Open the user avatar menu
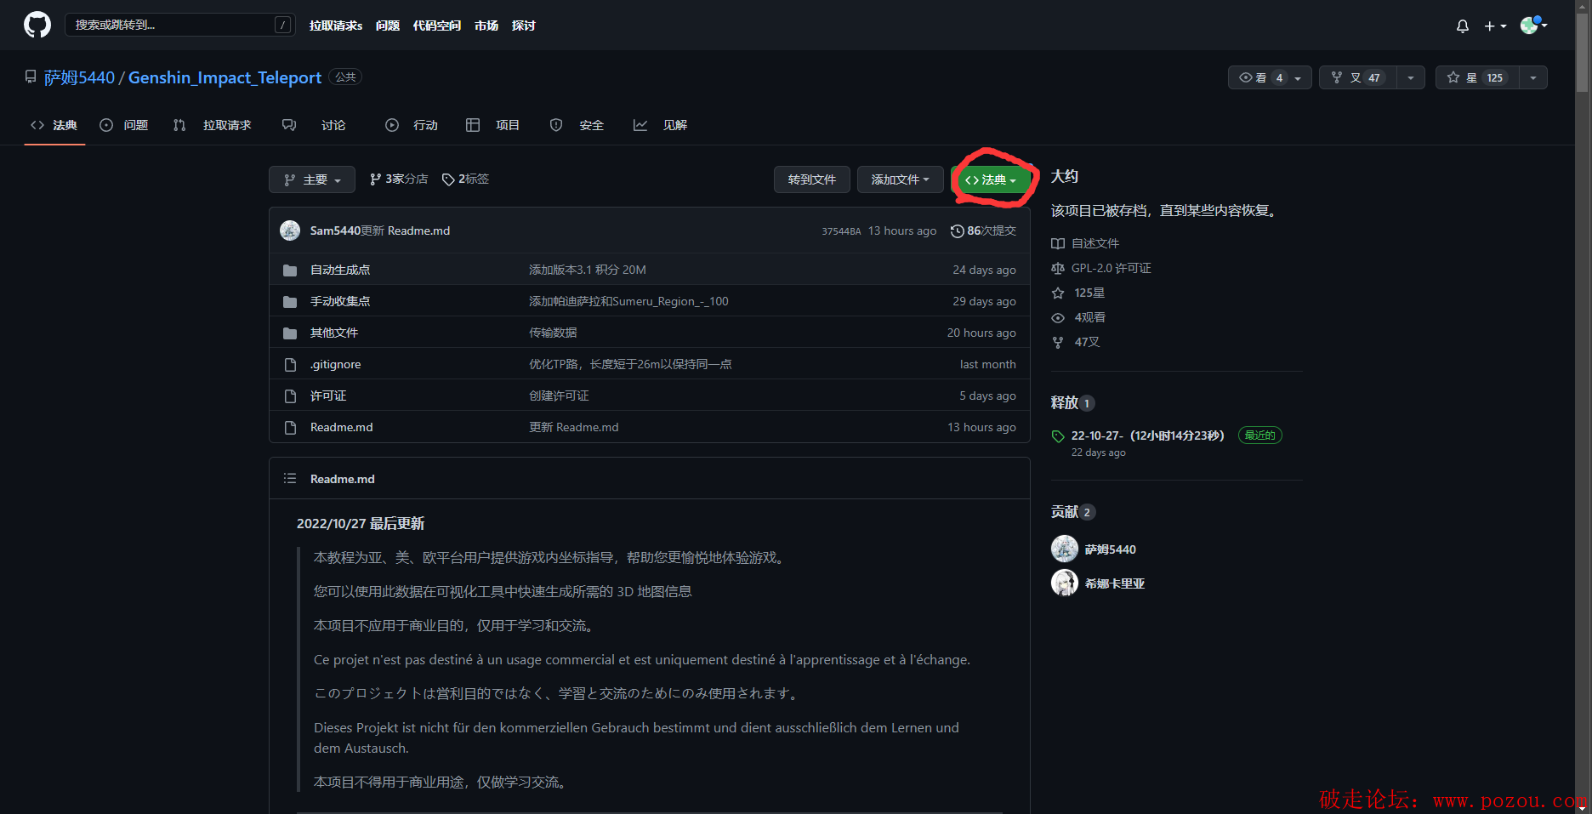This screenshot has width=1592, height=814. (1533, 26)
